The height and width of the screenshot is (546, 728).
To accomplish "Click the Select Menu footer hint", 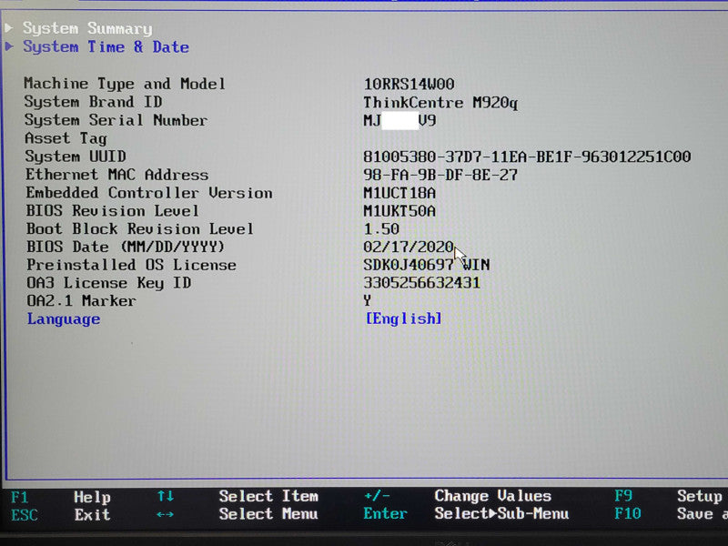I will [x=268, y=514].
